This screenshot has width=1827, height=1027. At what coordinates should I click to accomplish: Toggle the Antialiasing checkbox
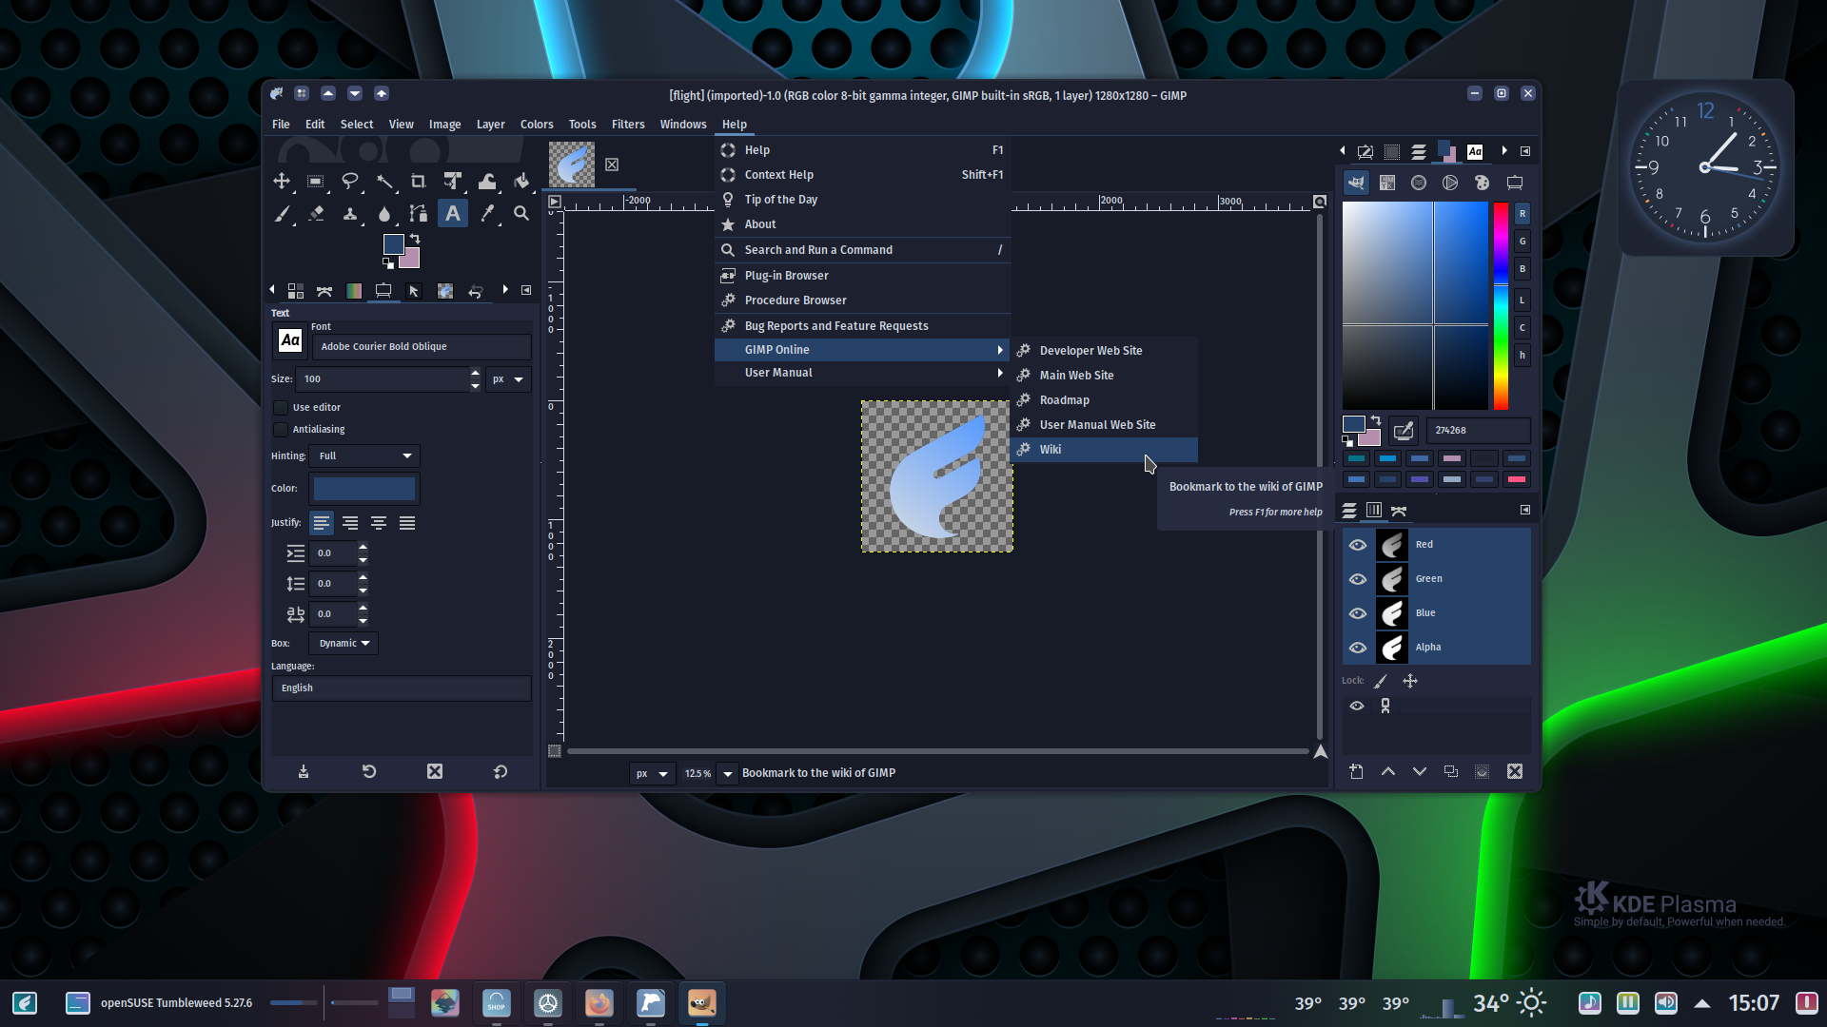click(281, 430)
